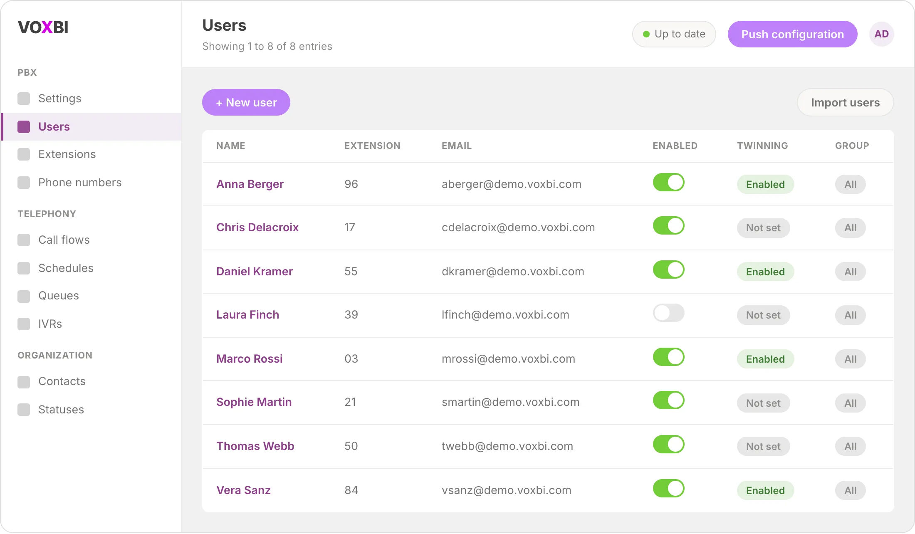Go to the Extensions page
The image size is (915, 534).
point(91,154)
